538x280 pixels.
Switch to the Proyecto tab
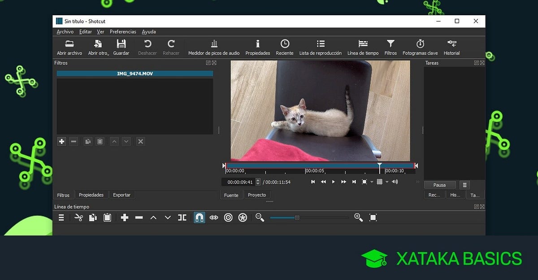point(257,194)
